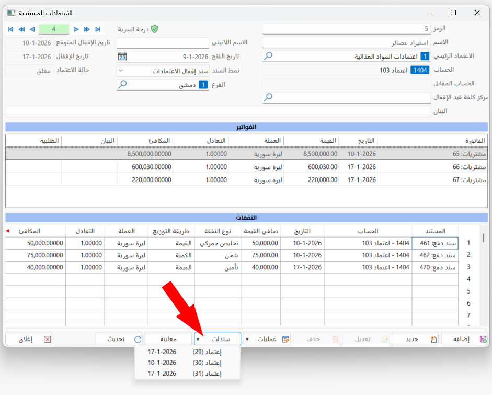
Task: Click the معاينة preview button
Action: pos(168,339)
